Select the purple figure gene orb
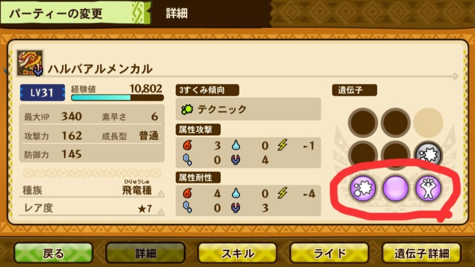Screen dimensions: 475x267 (428, 188)
